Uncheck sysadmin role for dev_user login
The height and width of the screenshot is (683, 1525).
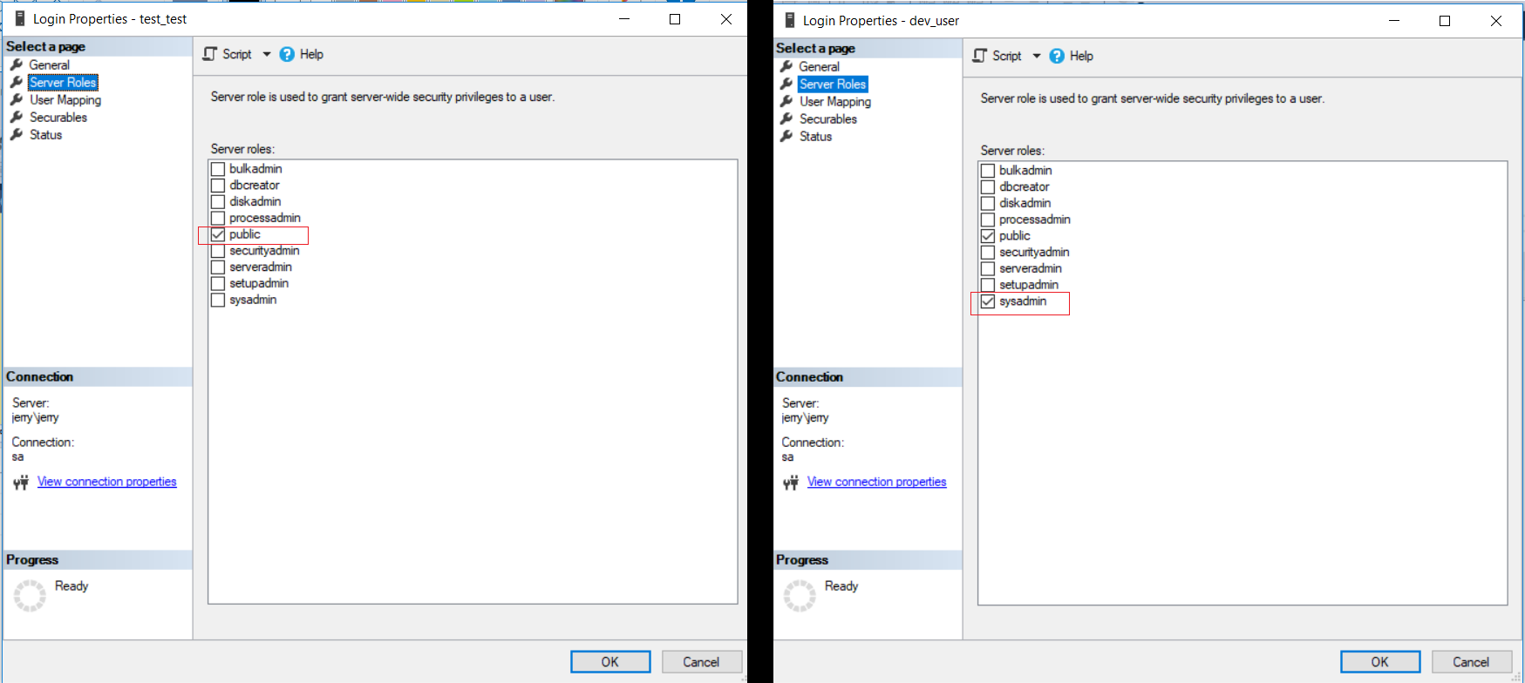click(x=988, y=301)
